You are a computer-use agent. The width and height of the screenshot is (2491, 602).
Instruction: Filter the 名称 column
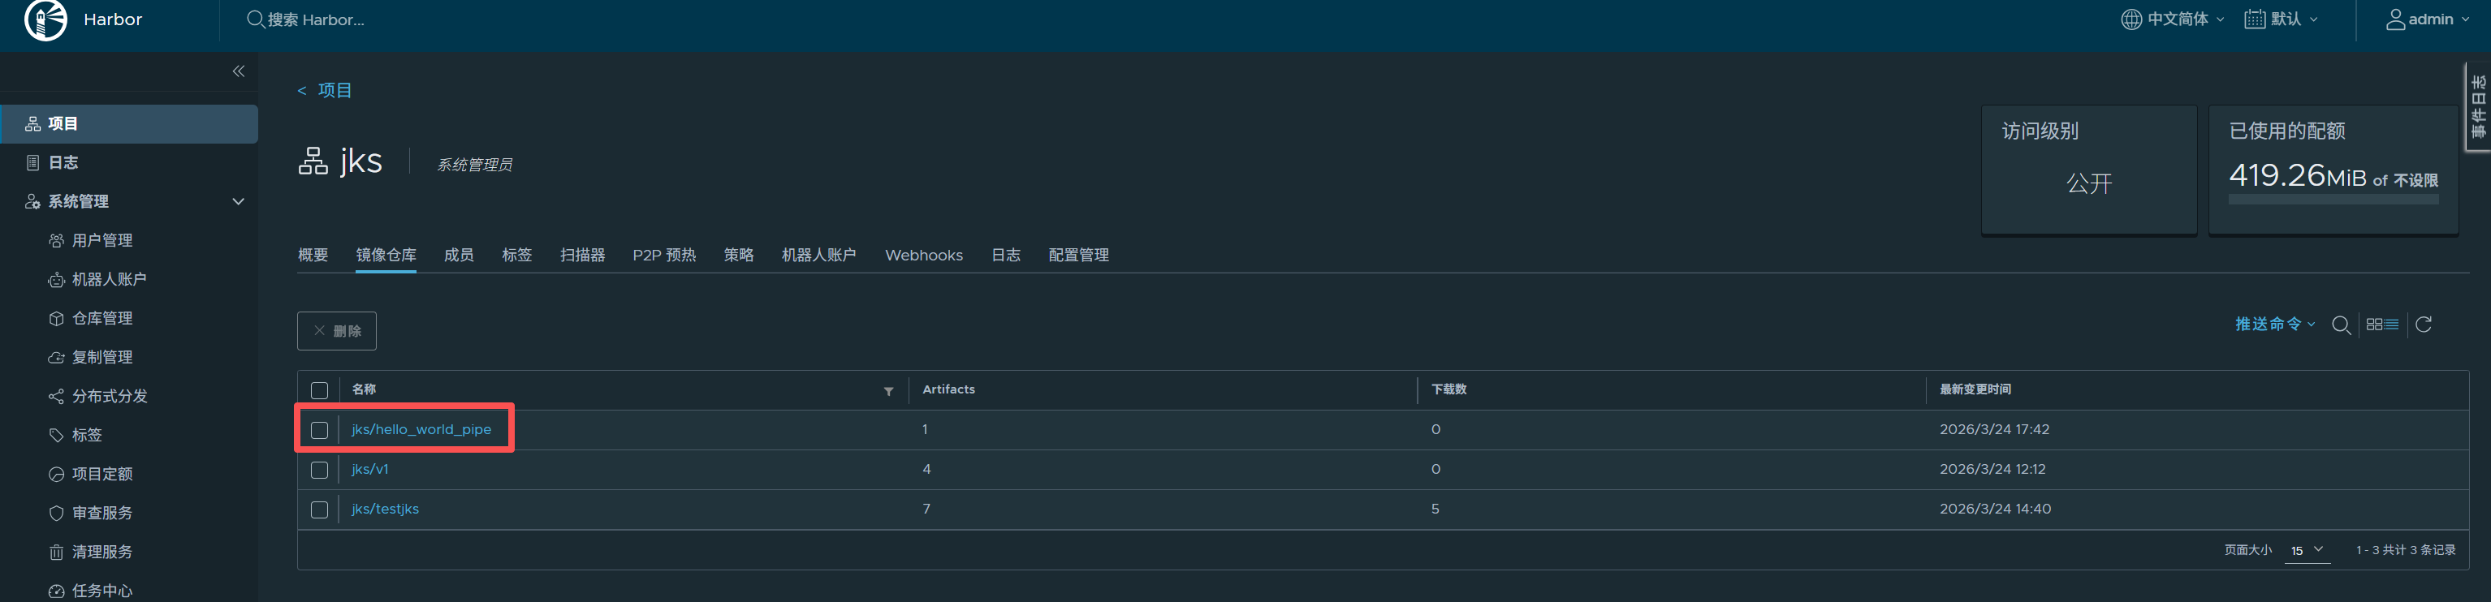(889, 391)
